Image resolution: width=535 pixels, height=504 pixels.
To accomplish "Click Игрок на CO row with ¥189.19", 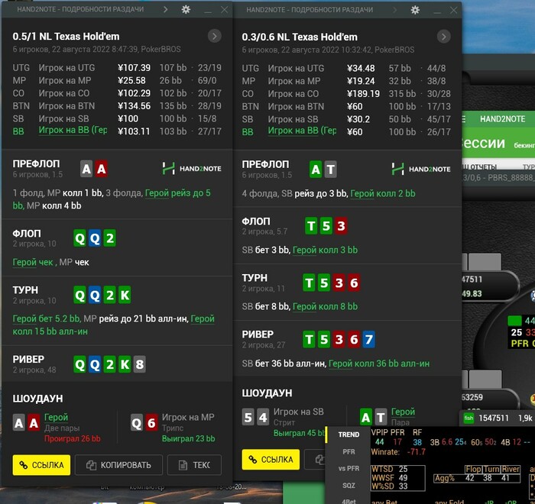I will 346,93.
